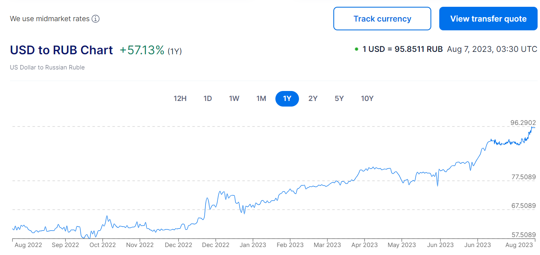The height and width of the screenshot is (255, 540).
Task: Show the 1W chart view
Action: tap(234, 99)
